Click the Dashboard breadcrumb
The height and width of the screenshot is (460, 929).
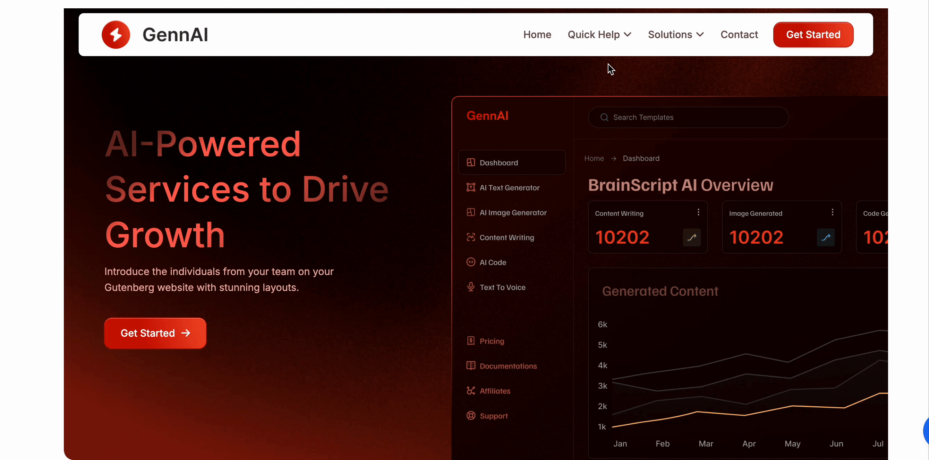[641, 158]
